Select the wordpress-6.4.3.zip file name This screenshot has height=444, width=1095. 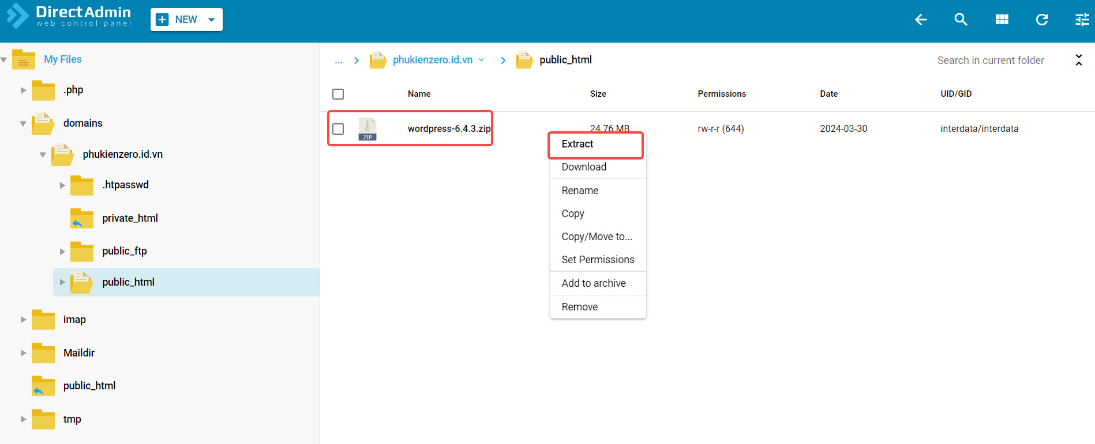pos(449,129)
